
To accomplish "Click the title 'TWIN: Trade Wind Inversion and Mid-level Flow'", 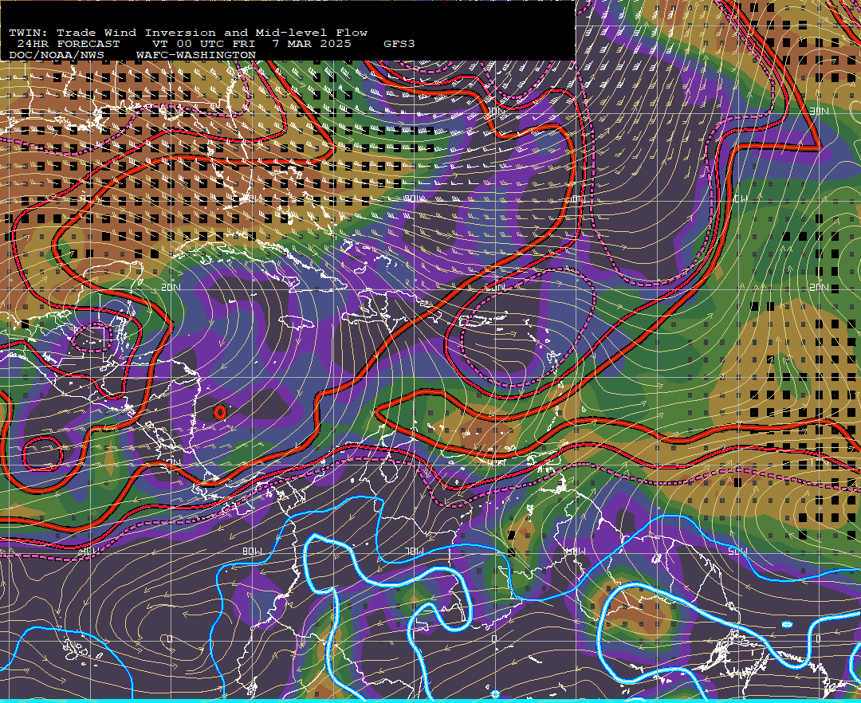I will pyautogui.click(x=188, y=33).
